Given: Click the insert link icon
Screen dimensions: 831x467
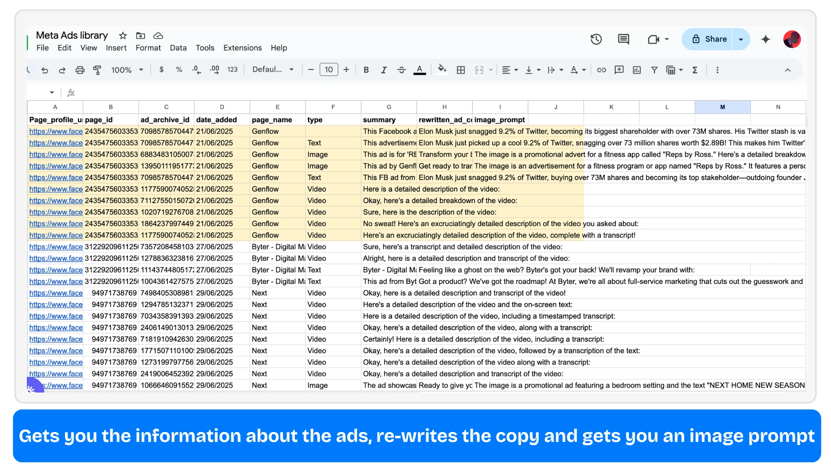Looking at the screenshot, I should coord(601,70).
